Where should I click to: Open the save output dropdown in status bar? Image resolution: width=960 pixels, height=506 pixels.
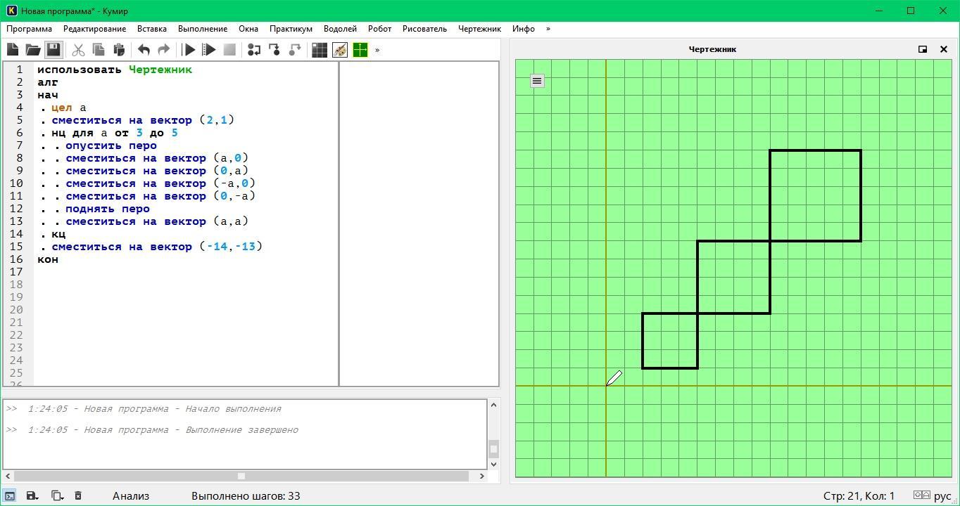pyautogui.click(x=32, y=495)
